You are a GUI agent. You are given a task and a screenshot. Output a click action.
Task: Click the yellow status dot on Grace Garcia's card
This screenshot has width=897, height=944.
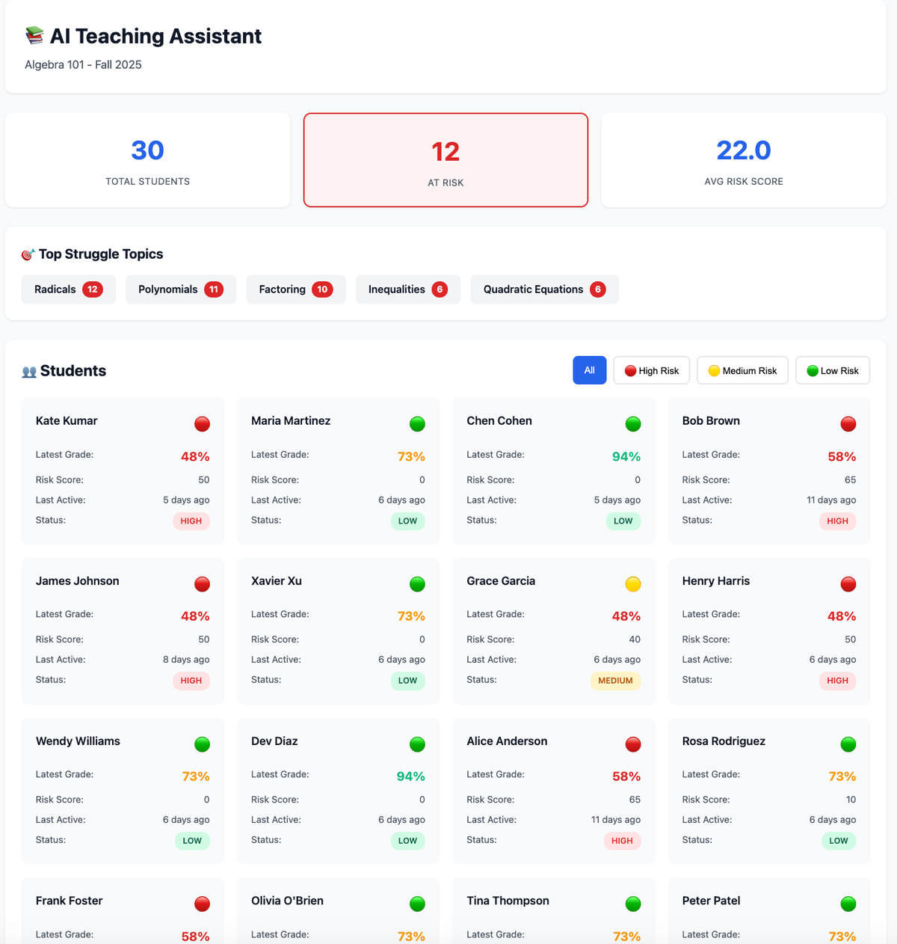(x=633, y=583)
